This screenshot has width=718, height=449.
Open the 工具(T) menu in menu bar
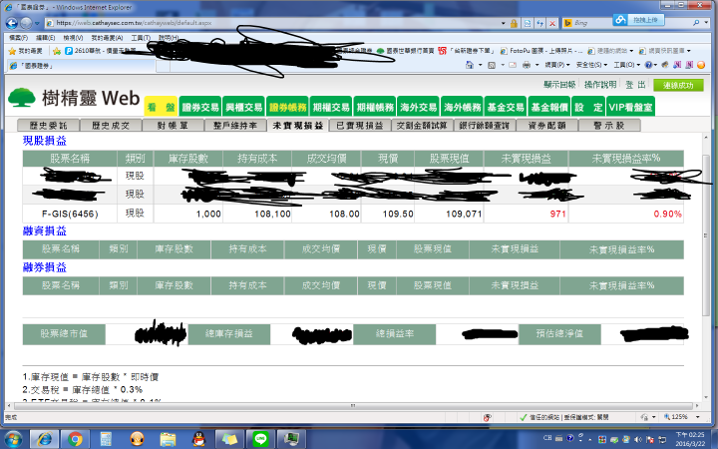click(x=141, y=38)
